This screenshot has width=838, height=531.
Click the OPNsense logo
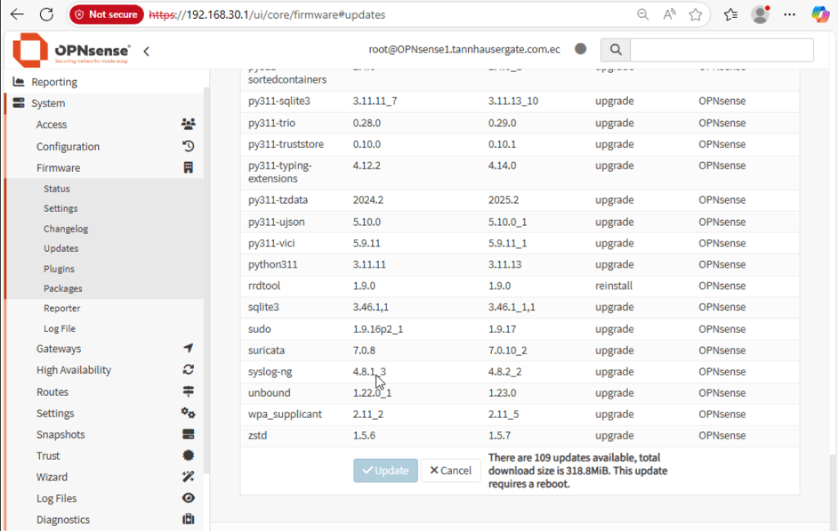coord(71,50)
